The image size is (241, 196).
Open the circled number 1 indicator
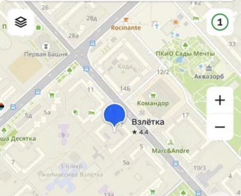pyautogui.click(x=220, y=22)
